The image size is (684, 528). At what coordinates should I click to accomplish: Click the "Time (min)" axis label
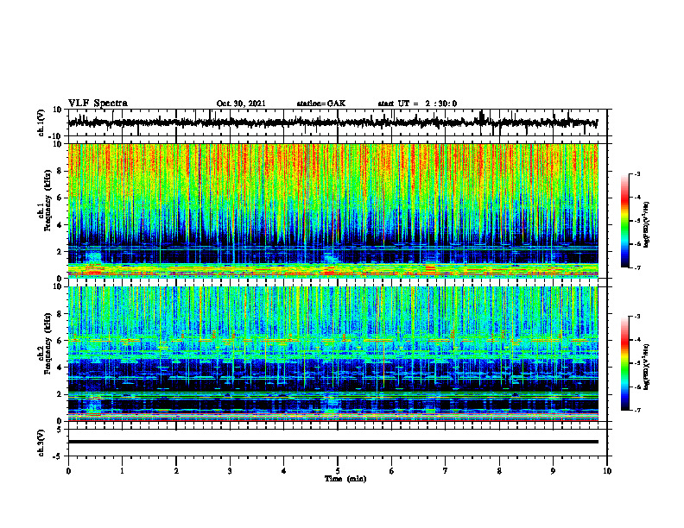[x=345, y=479]
